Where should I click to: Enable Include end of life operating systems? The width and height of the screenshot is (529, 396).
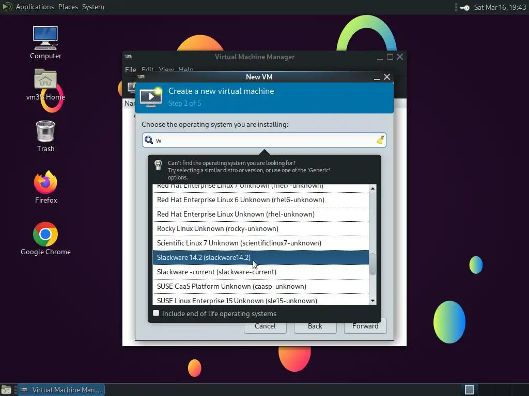tap(156, 313)
